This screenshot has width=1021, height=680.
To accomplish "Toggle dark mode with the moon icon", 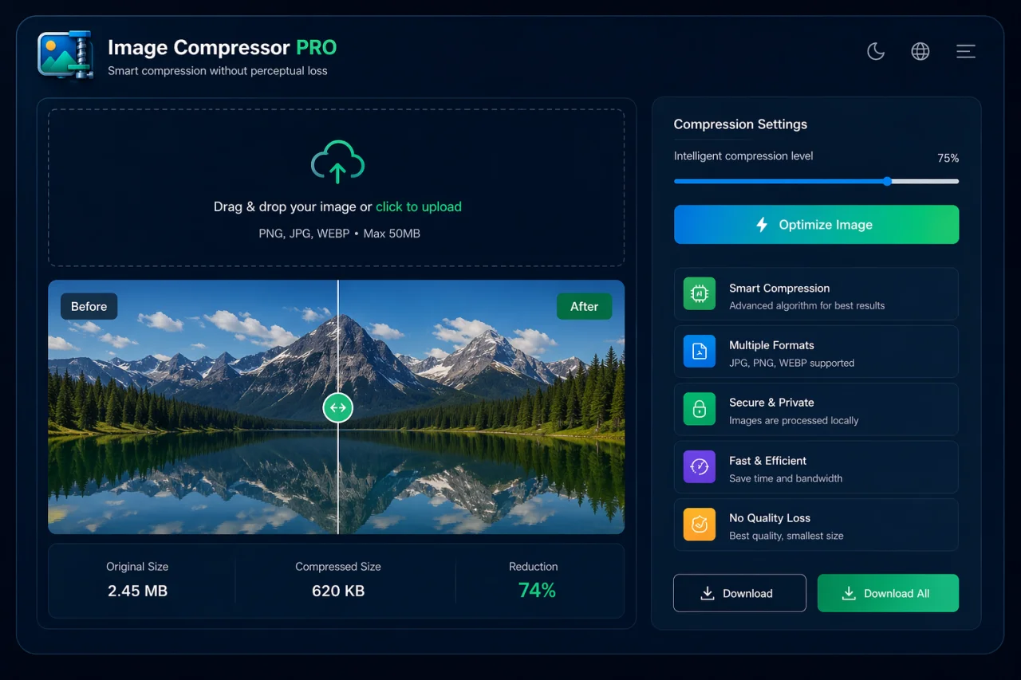I will point(876,52).
